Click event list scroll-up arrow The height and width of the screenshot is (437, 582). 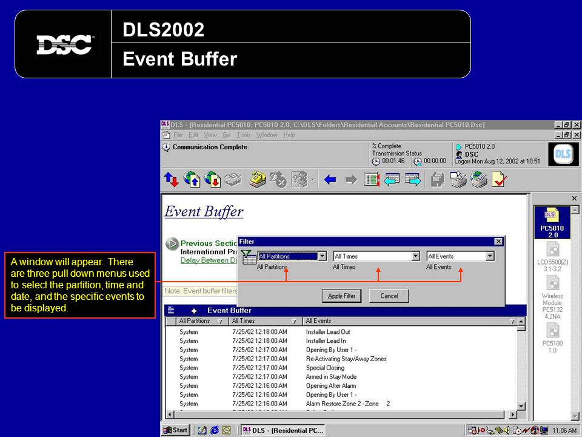521,322
